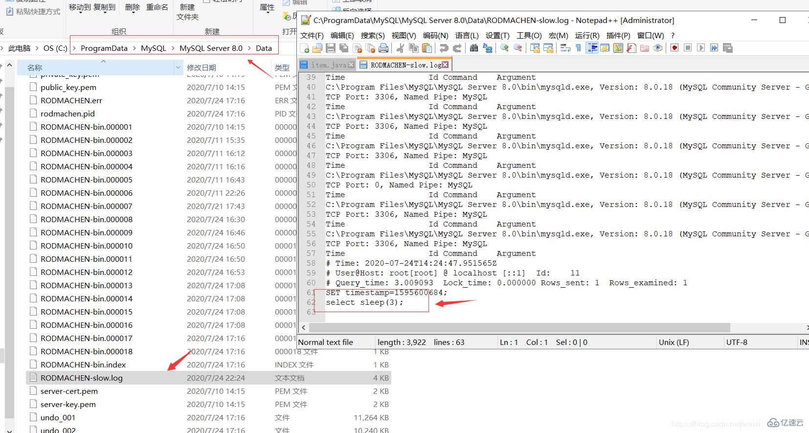Viewport: 809px width, 433px height.
Task: Start macro recording with red dot icon
Action: 674,48
